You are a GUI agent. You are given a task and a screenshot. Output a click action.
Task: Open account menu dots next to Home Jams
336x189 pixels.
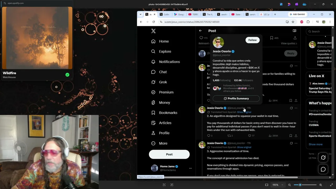pyautogui.click(x=190, y=168)
